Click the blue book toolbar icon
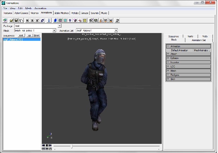218x153 pixels. (x=55, y=20)
